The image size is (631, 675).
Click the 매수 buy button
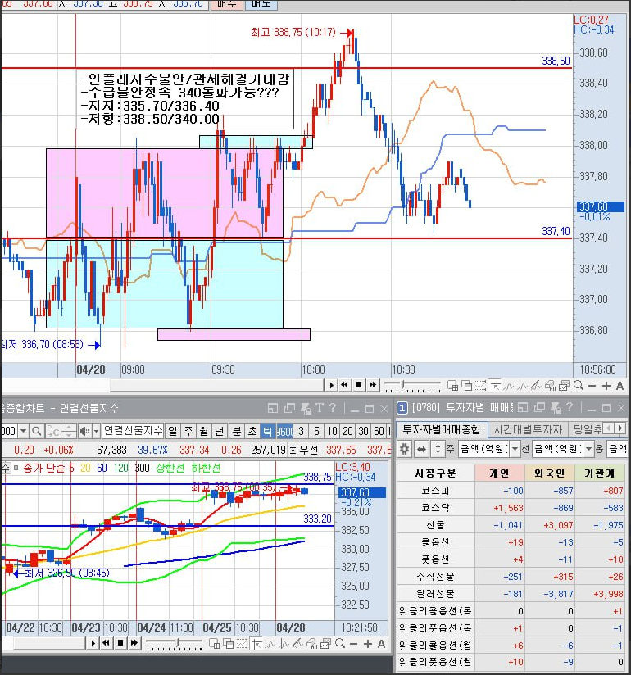click(x=226, y=4)
